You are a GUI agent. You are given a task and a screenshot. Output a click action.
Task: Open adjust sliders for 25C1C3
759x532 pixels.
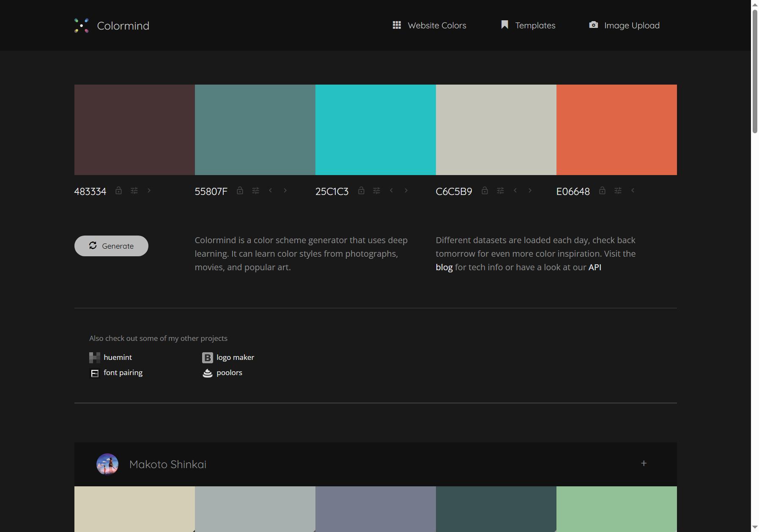pos(376,191)
